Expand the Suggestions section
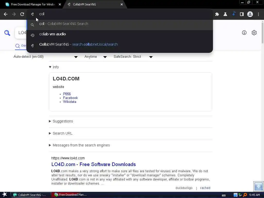The height and width of the screenshot is (198, 264). coord(61,121)
